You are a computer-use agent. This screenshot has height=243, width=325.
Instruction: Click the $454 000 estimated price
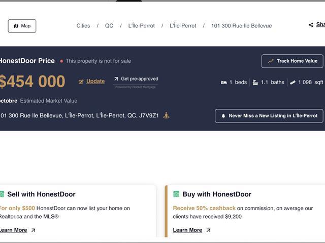coord(32,82)
